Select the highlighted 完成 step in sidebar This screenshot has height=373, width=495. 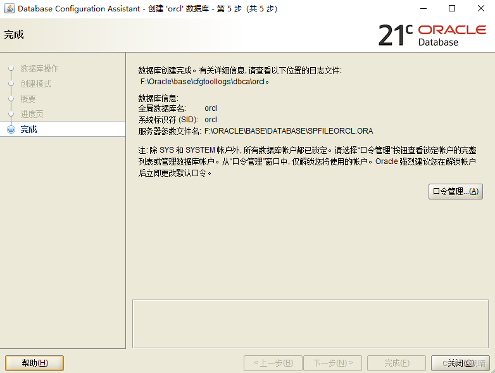[x=63, y=129]
